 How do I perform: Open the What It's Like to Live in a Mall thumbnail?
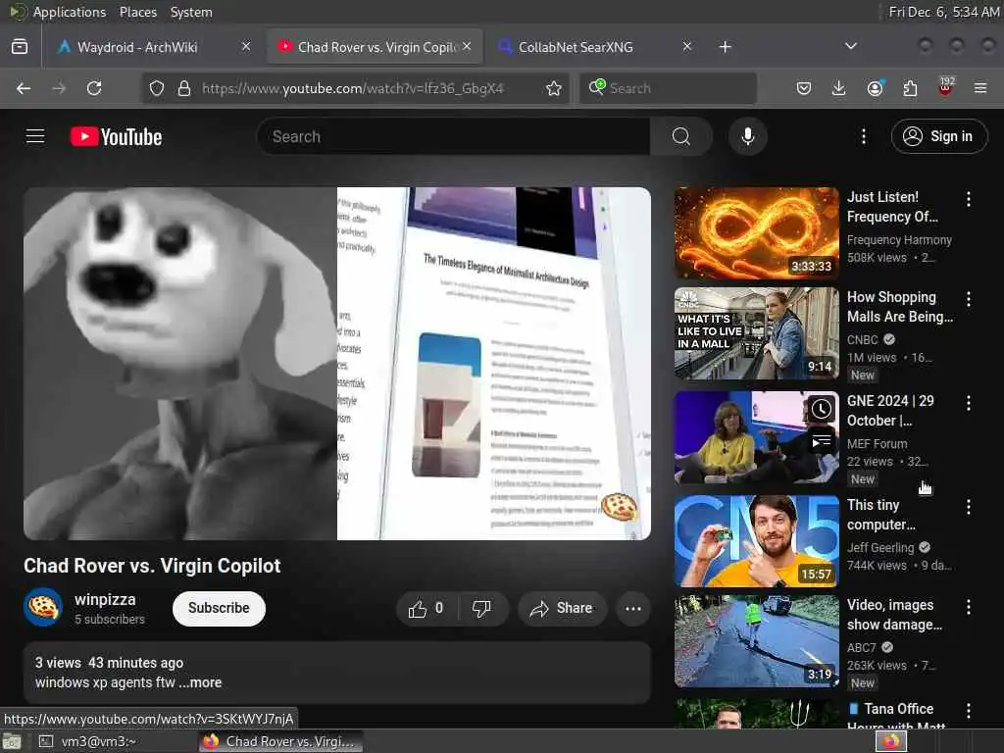click(756, 333)
